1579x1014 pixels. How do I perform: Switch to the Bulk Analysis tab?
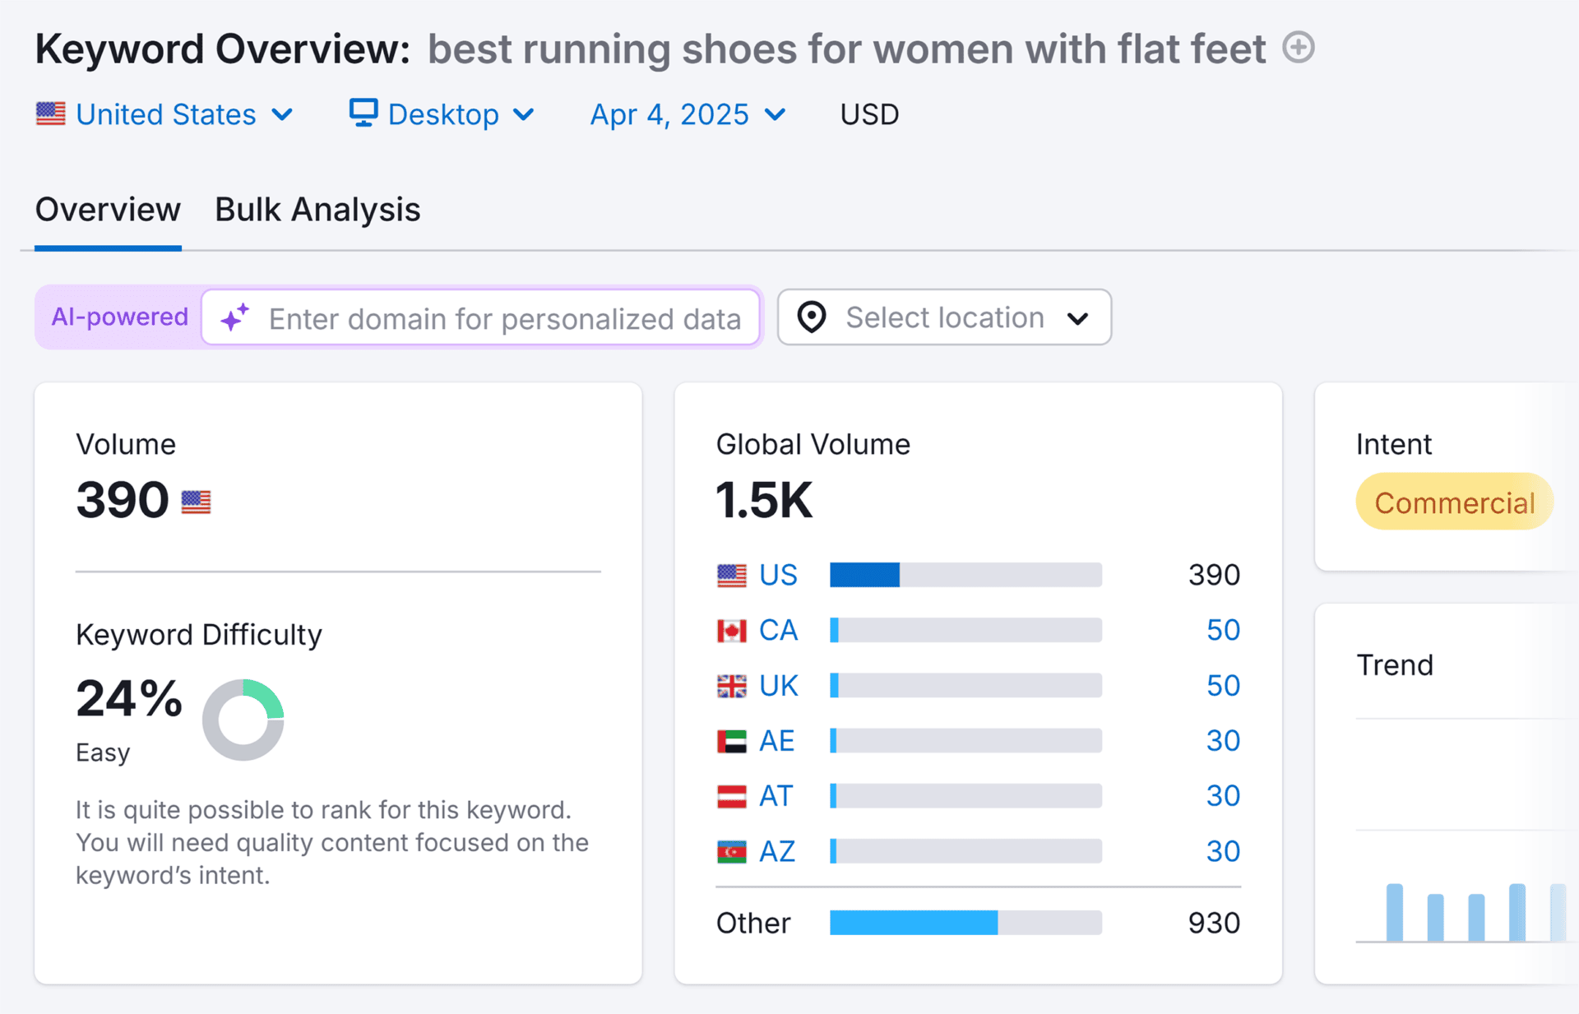point(317,210)
